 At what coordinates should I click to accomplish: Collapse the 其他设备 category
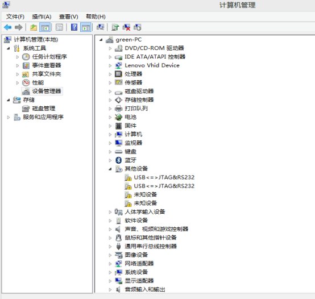(110, 169)
